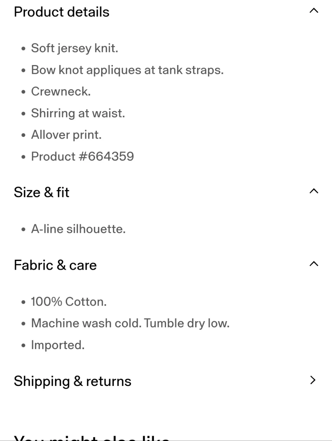The height and width of the screenshot is (441, 332).
Task: Select the 'Shirring at waist.' line
Action: coord(78,113)
